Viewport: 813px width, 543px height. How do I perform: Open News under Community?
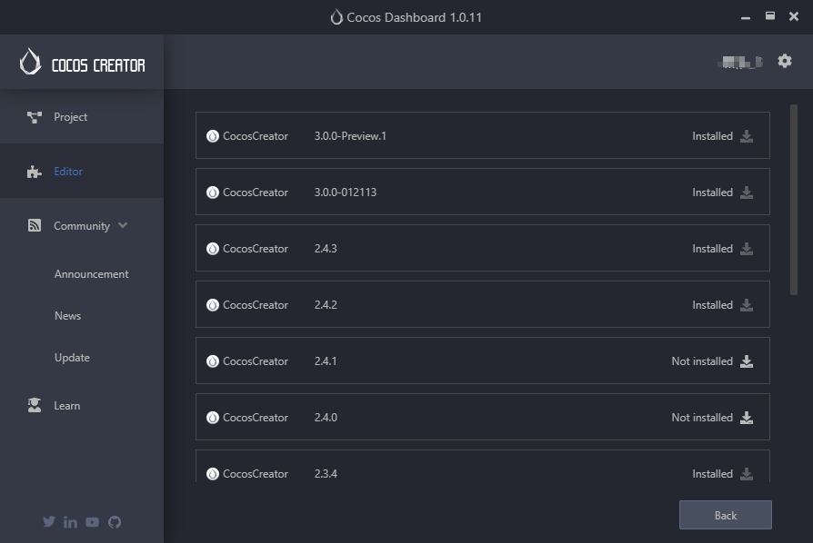pos(67,316)
